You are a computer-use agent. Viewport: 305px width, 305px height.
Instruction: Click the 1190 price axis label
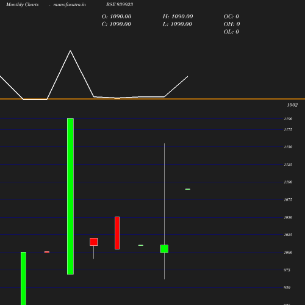click(288, 119)
